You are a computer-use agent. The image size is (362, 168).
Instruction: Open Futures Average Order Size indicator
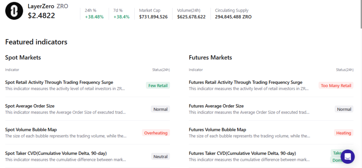click(x=216, y=106)
